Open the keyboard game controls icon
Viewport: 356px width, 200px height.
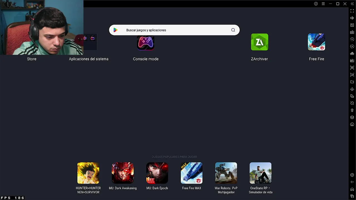pyautogui.click(x=352, y=32)
